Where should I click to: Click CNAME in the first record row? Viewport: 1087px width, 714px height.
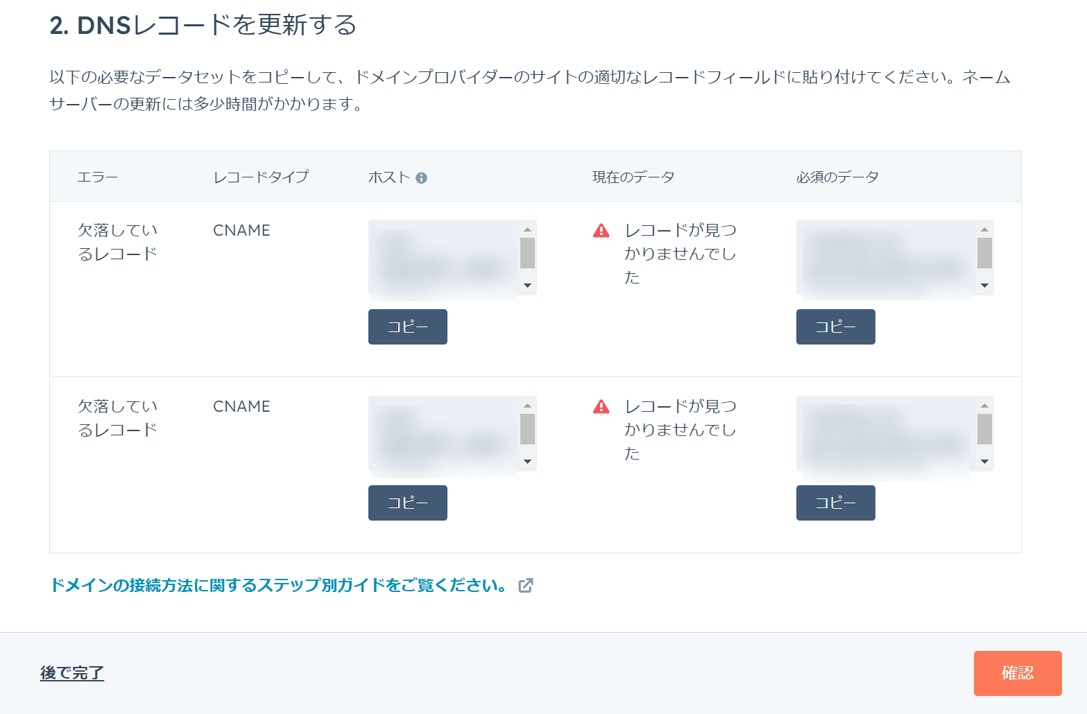coord(241,230)
